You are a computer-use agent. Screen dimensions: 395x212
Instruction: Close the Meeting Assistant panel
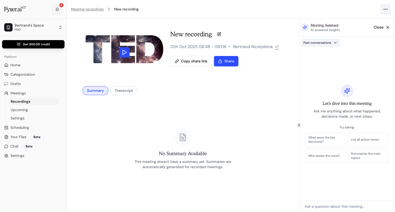[x=381, y=27]
